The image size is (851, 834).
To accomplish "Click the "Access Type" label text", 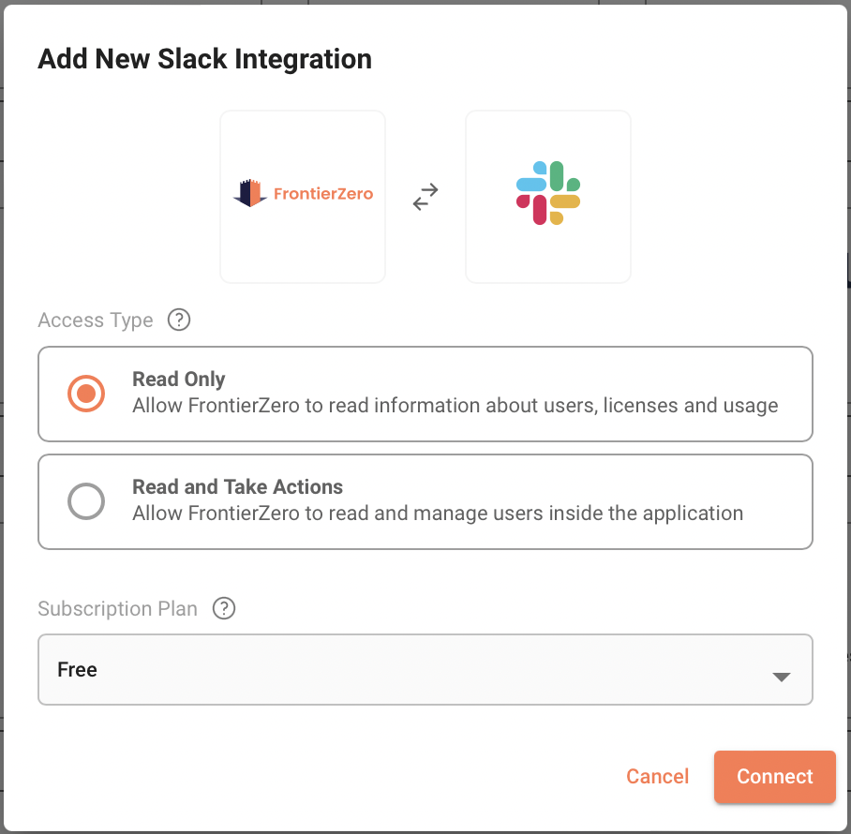I will 96,320.
